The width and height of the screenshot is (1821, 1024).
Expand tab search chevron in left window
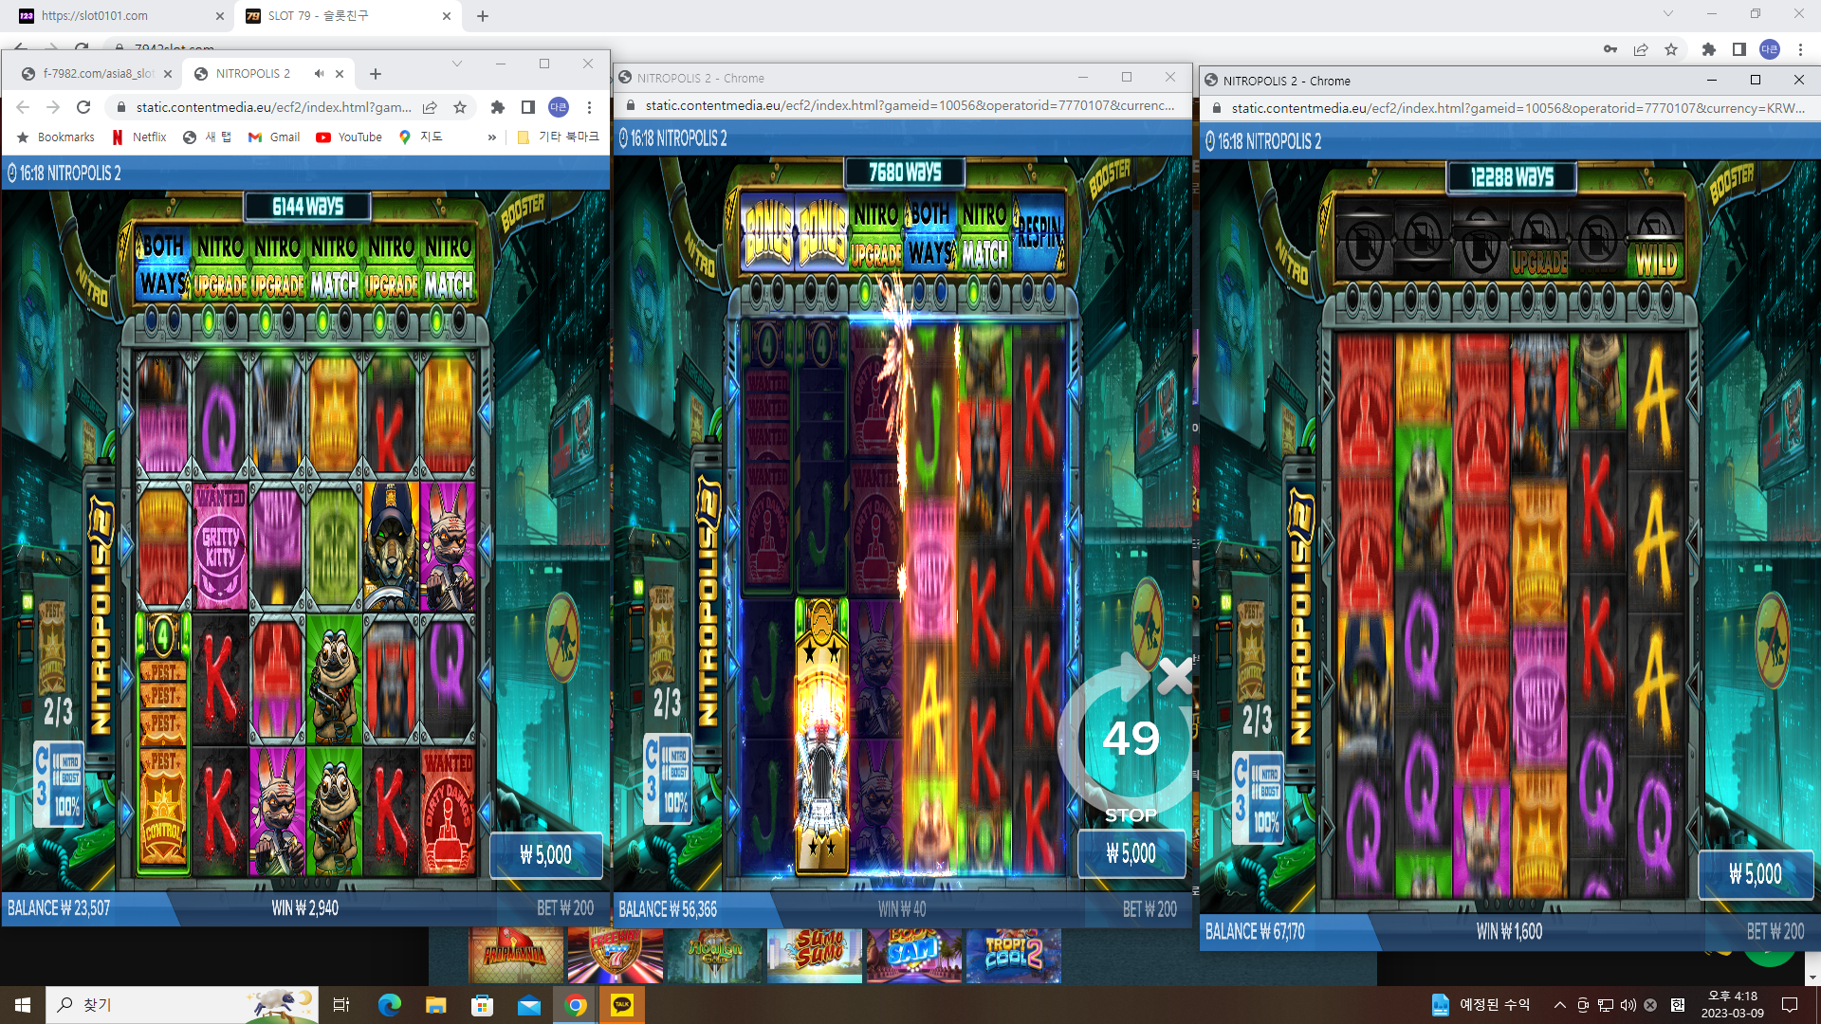(457, 64)
